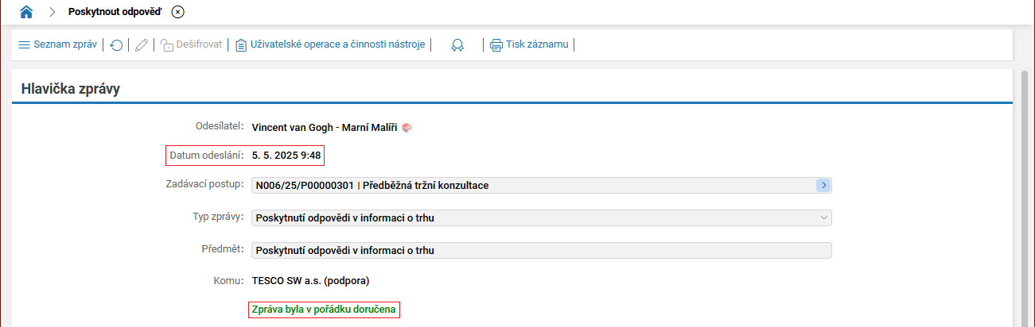Click breadcrumb chevron next to home

pos(53,12)
